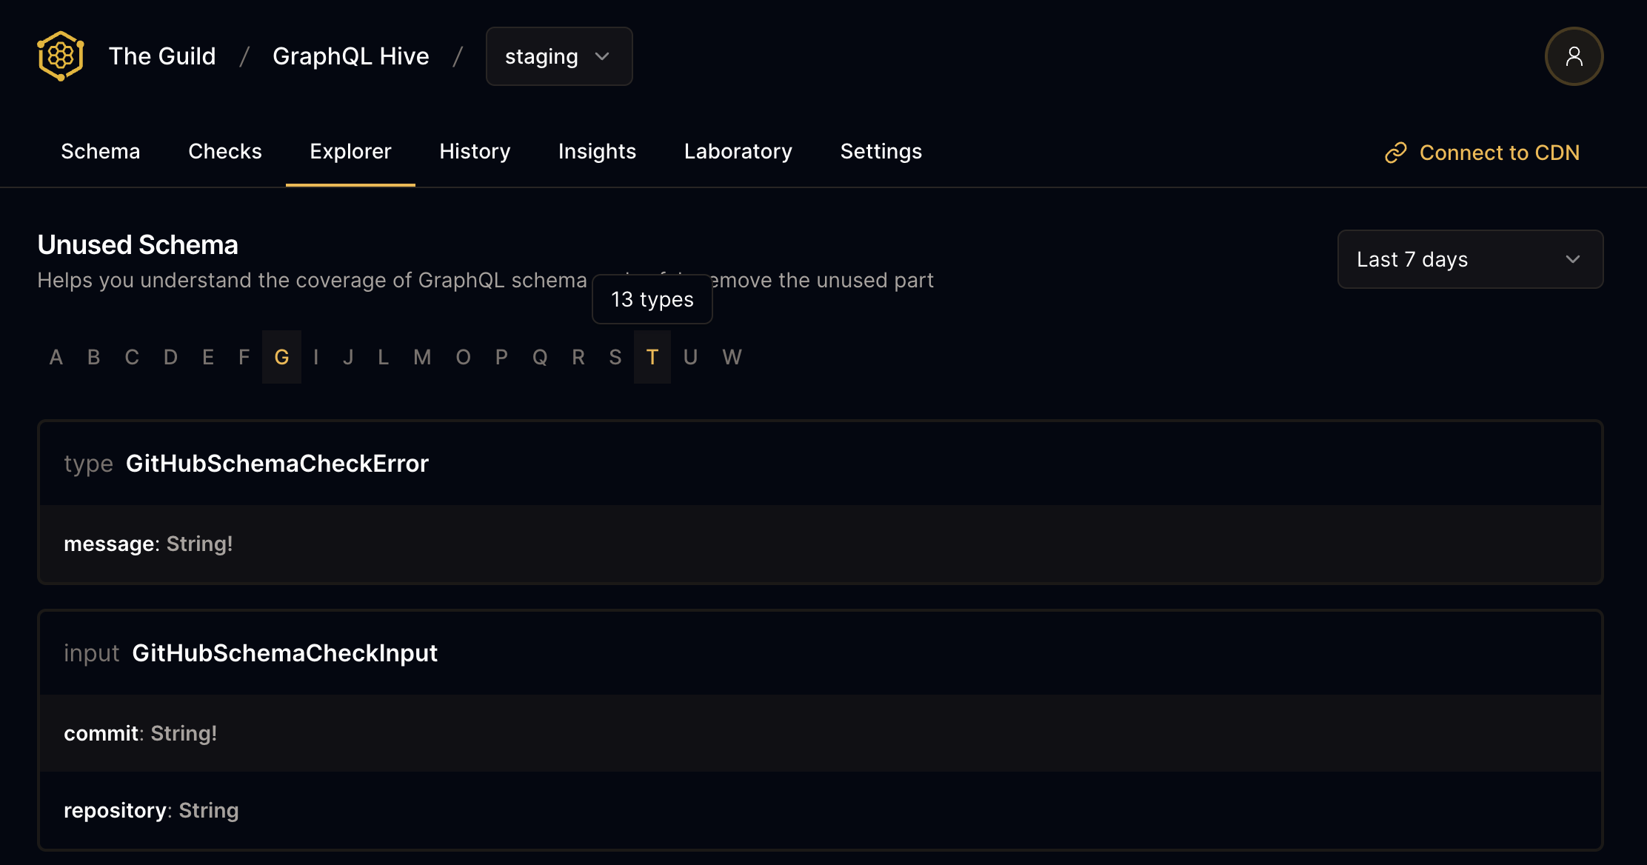The image size is (1647, 865).
Task: Switch to the Insights tab
Action: click(x=597, y=151)
